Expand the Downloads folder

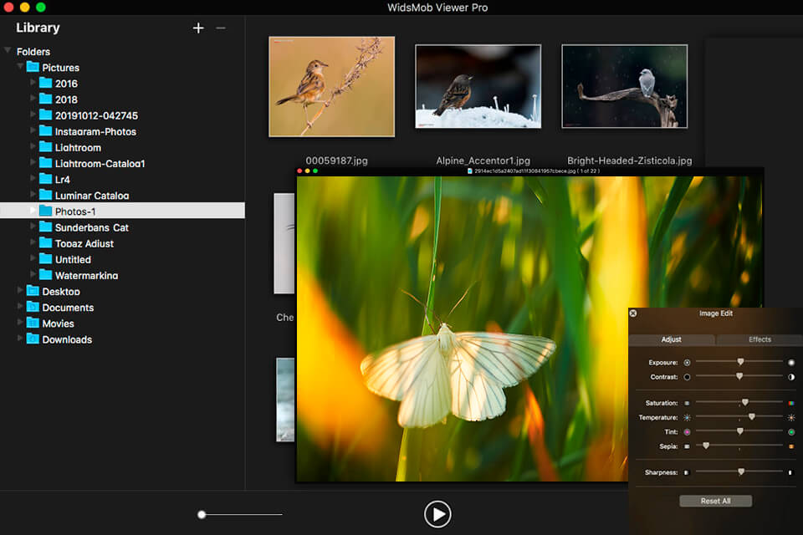[x=19, y=339]
